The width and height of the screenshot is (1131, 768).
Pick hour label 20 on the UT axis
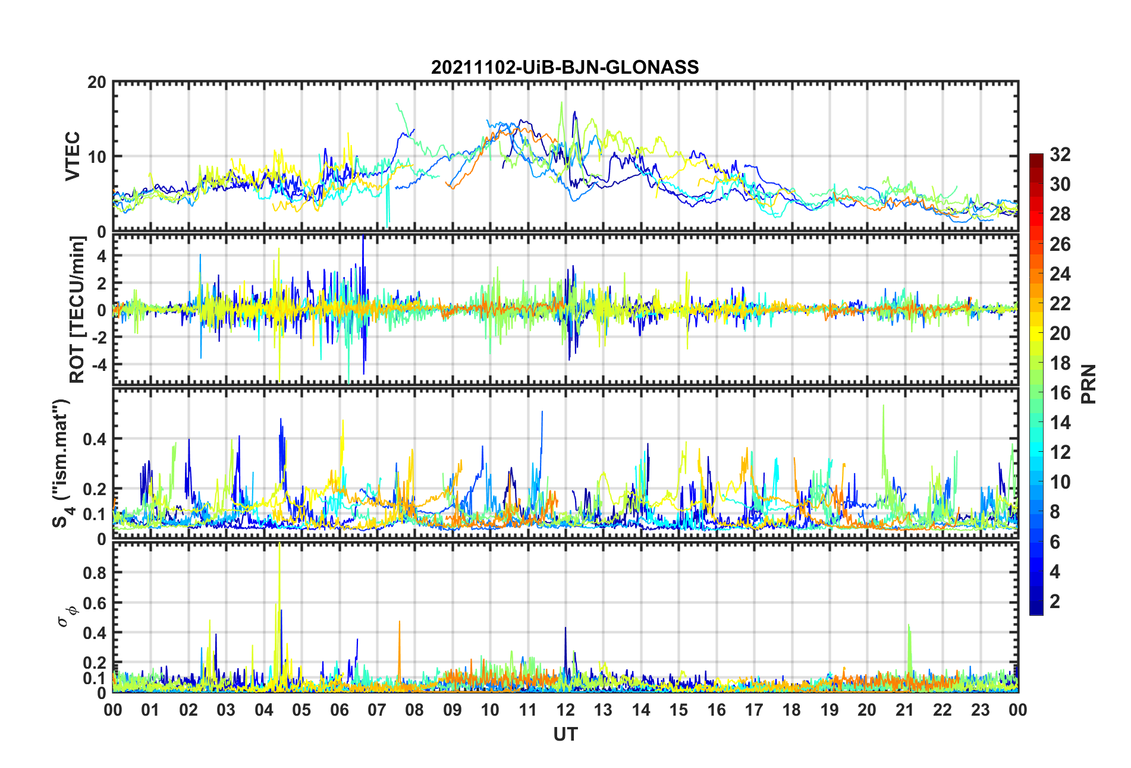pos(867,710)
